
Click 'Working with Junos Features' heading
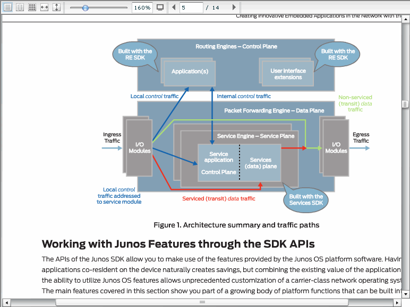click(178, 244)
